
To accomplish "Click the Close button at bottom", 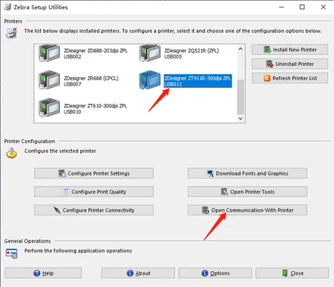I will (x=292, y=273).
